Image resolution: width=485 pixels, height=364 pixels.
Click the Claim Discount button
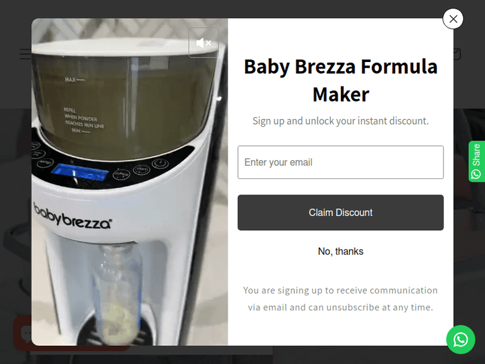click(x=341, y=213)
